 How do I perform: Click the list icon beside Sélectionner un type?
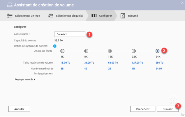tap(10, 16)
